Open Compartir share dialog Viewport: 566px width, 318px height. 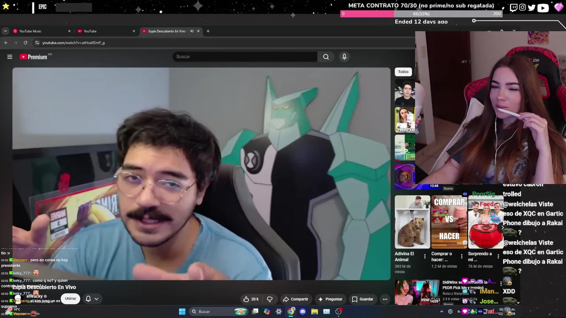295,299
